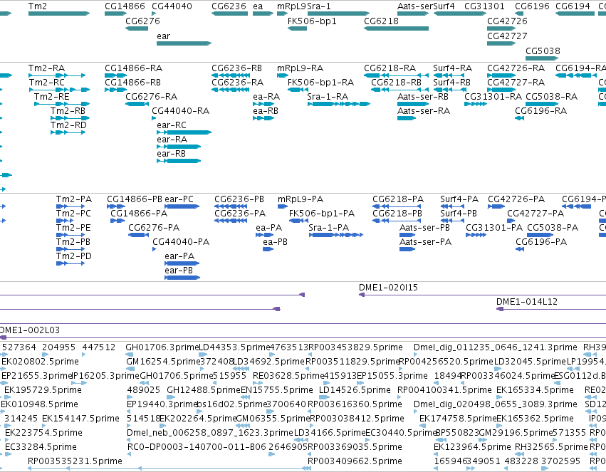
Task: Select the Tm2-PD protein feature
Action: point(70,263)
